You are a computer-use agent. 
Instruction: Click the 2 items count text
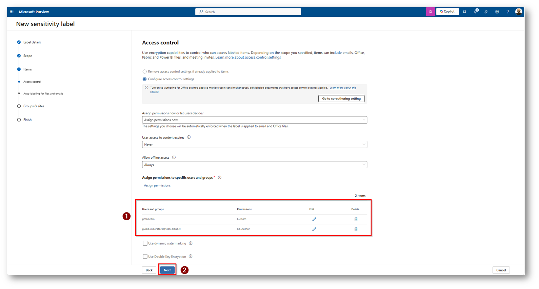360,196
